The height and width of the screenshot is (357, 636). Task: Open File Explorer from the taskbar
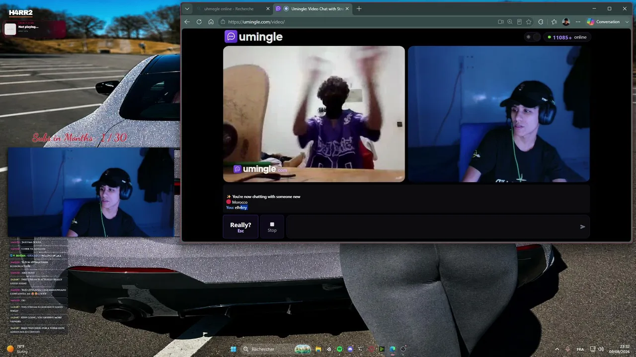coord(318,349)
